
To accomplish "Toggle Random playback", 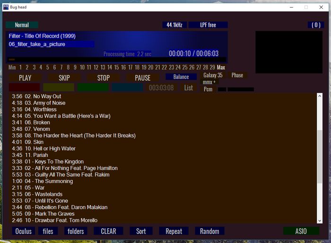I will click(x=209, y=231).
